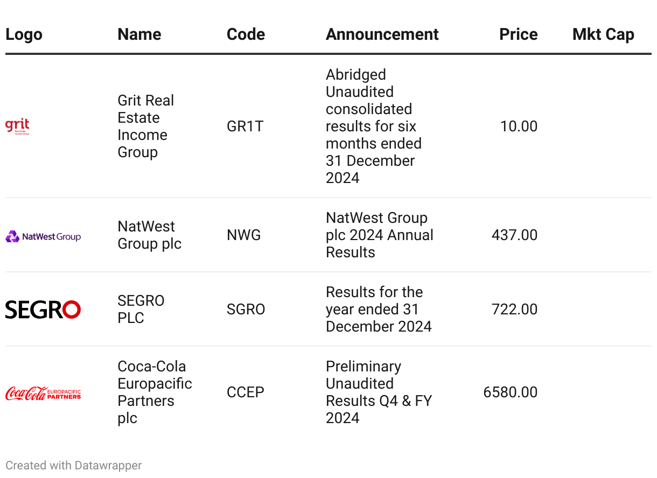657x478 pixels.
Task: Click the NatWest Group logo
Action: 43,236
